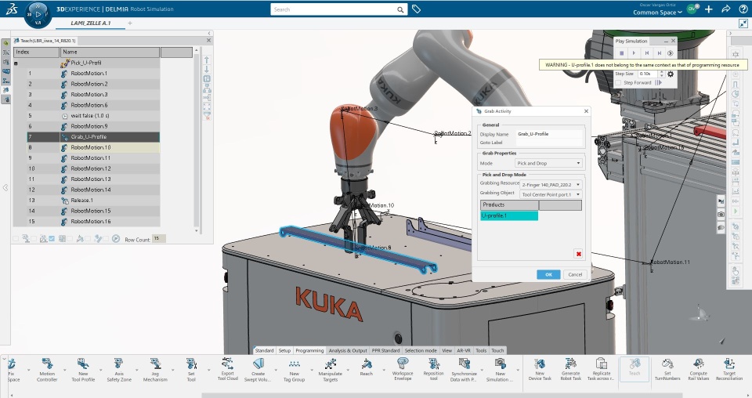Open the Compute Rail Values tool
The height and width of the screenshot is (398, 752).
pyautogui.click(x=697, y=364)
